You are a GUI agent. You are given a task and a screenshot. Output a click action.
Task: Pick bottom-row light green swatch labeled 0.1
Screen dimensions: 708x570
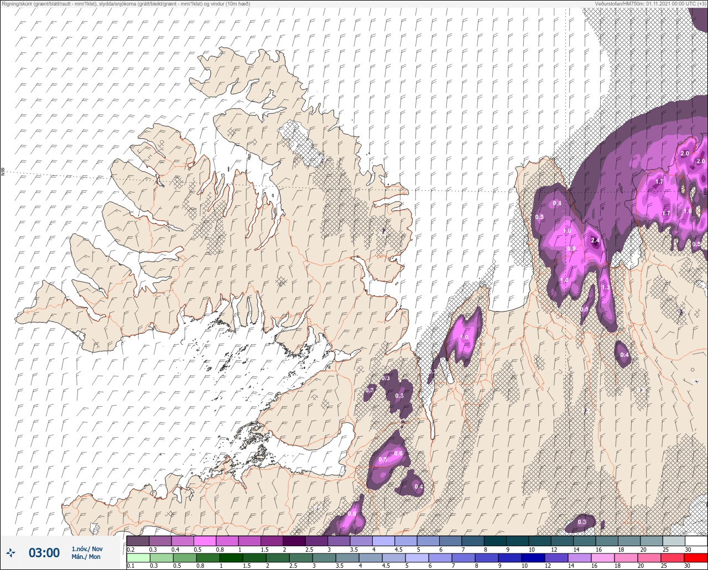click(x=138, y=557)
